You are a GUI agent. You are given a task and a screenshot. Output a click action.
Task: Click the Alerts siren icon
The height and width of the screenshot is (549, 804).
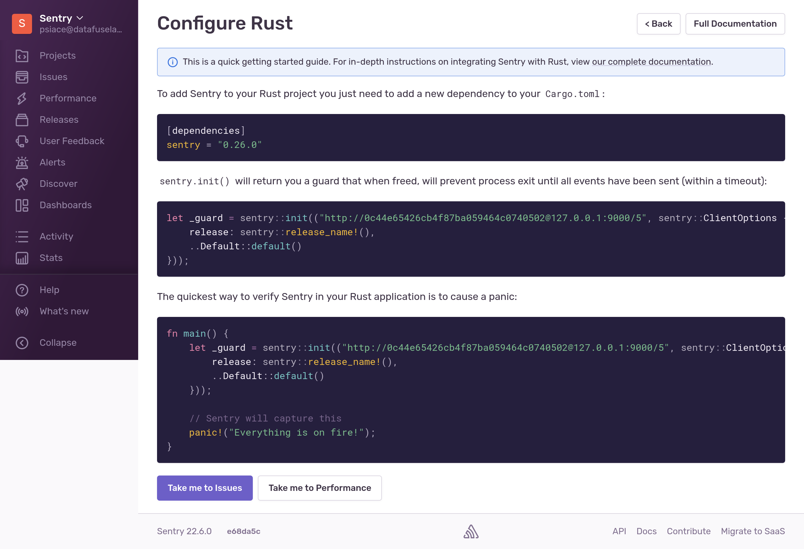pyautogui.click(x=22, y=163)
